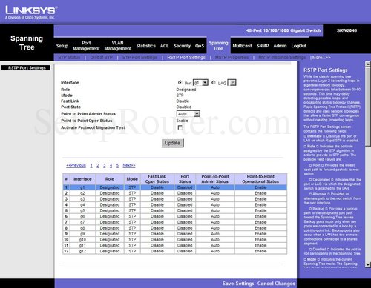This screenshot has width=371, height=288.
Task: Click Cancel Changes
Action: tap(276, 284)
